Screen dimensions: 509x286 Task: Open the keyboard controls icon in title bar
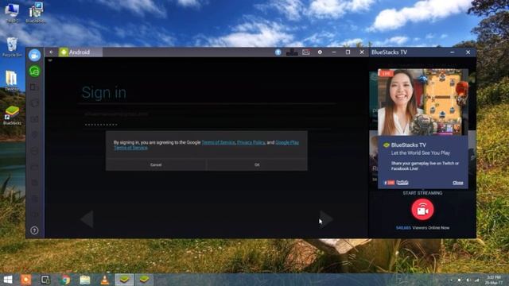tap(292, 52)
